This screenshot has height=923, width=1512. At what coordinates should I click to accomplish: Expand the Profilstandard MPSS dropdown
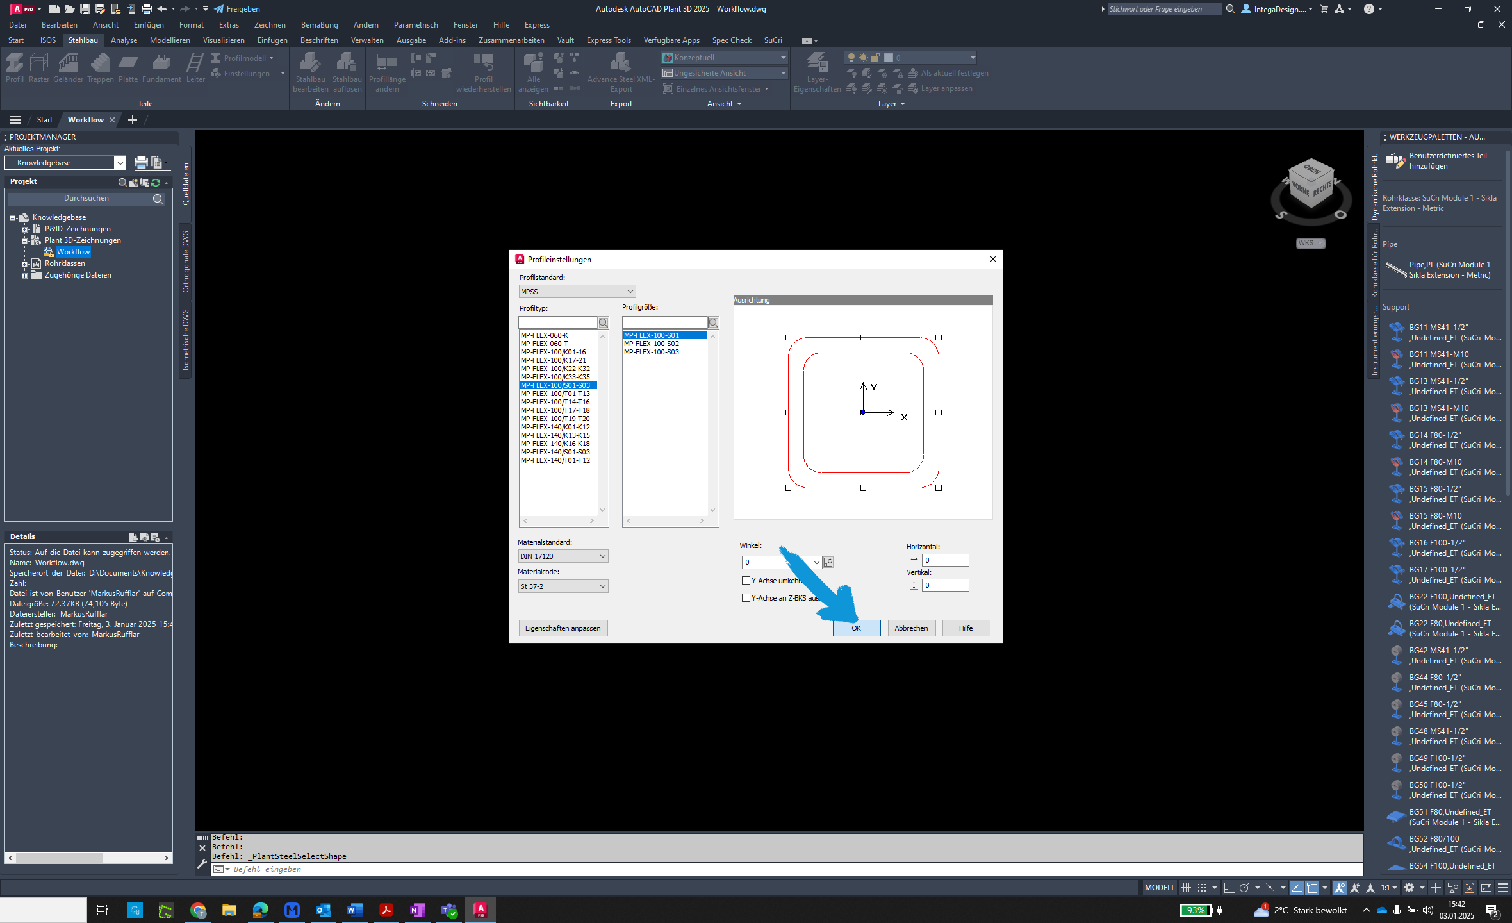pyautogui.click(x=629, y=292)
